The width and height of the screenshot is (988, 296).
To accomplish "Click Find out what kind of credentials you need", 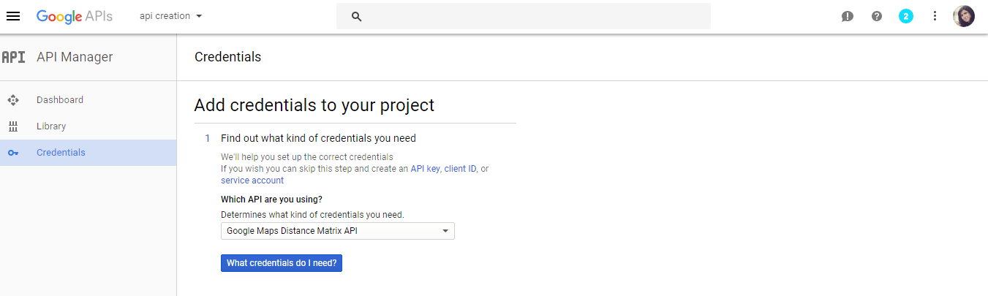I will coord(318,138).
